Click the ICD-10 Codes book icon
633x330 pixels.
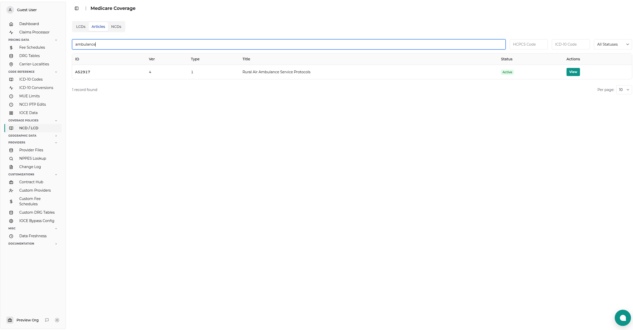(x=11, y=80)
